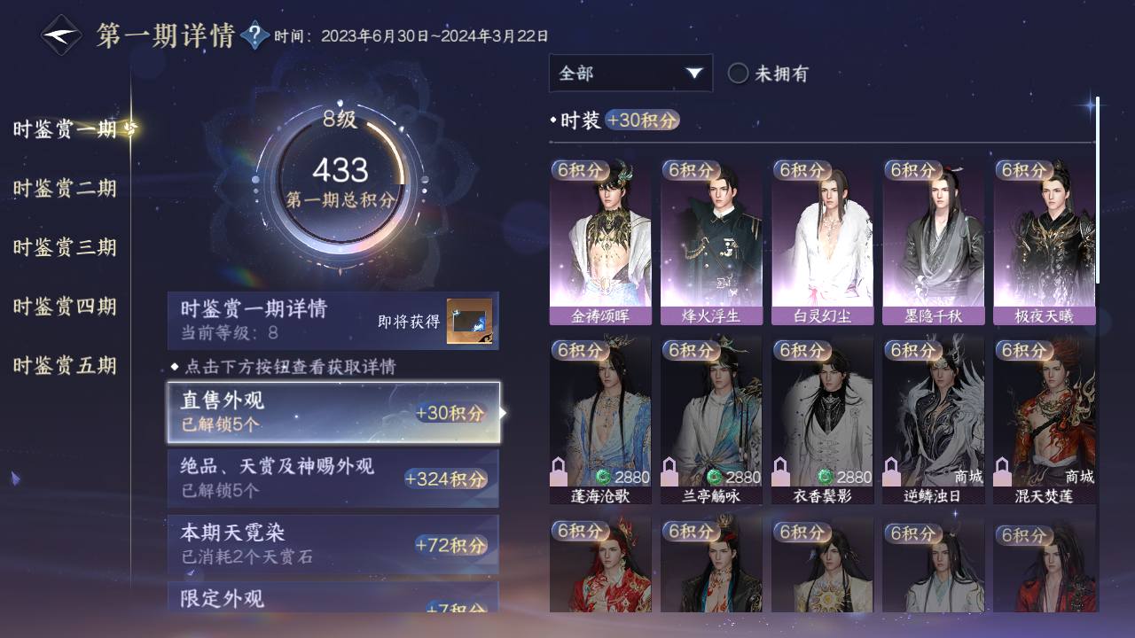
Task: Open 绝品、天赏及神赐外观 details
Action: pos(333,478)
